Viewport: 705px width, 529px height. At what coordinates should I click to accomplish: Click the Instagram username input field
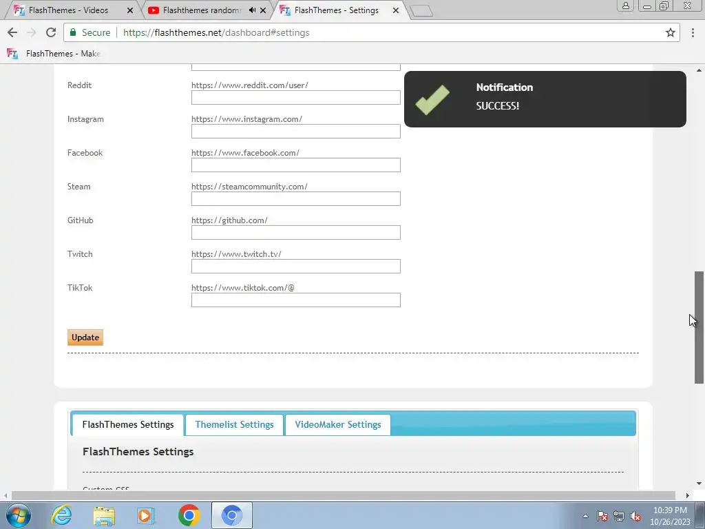[x=296, y=132]
